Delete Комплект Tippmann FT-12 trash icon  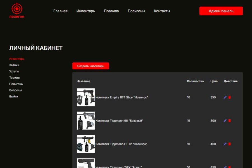click(x=230, y=144)
